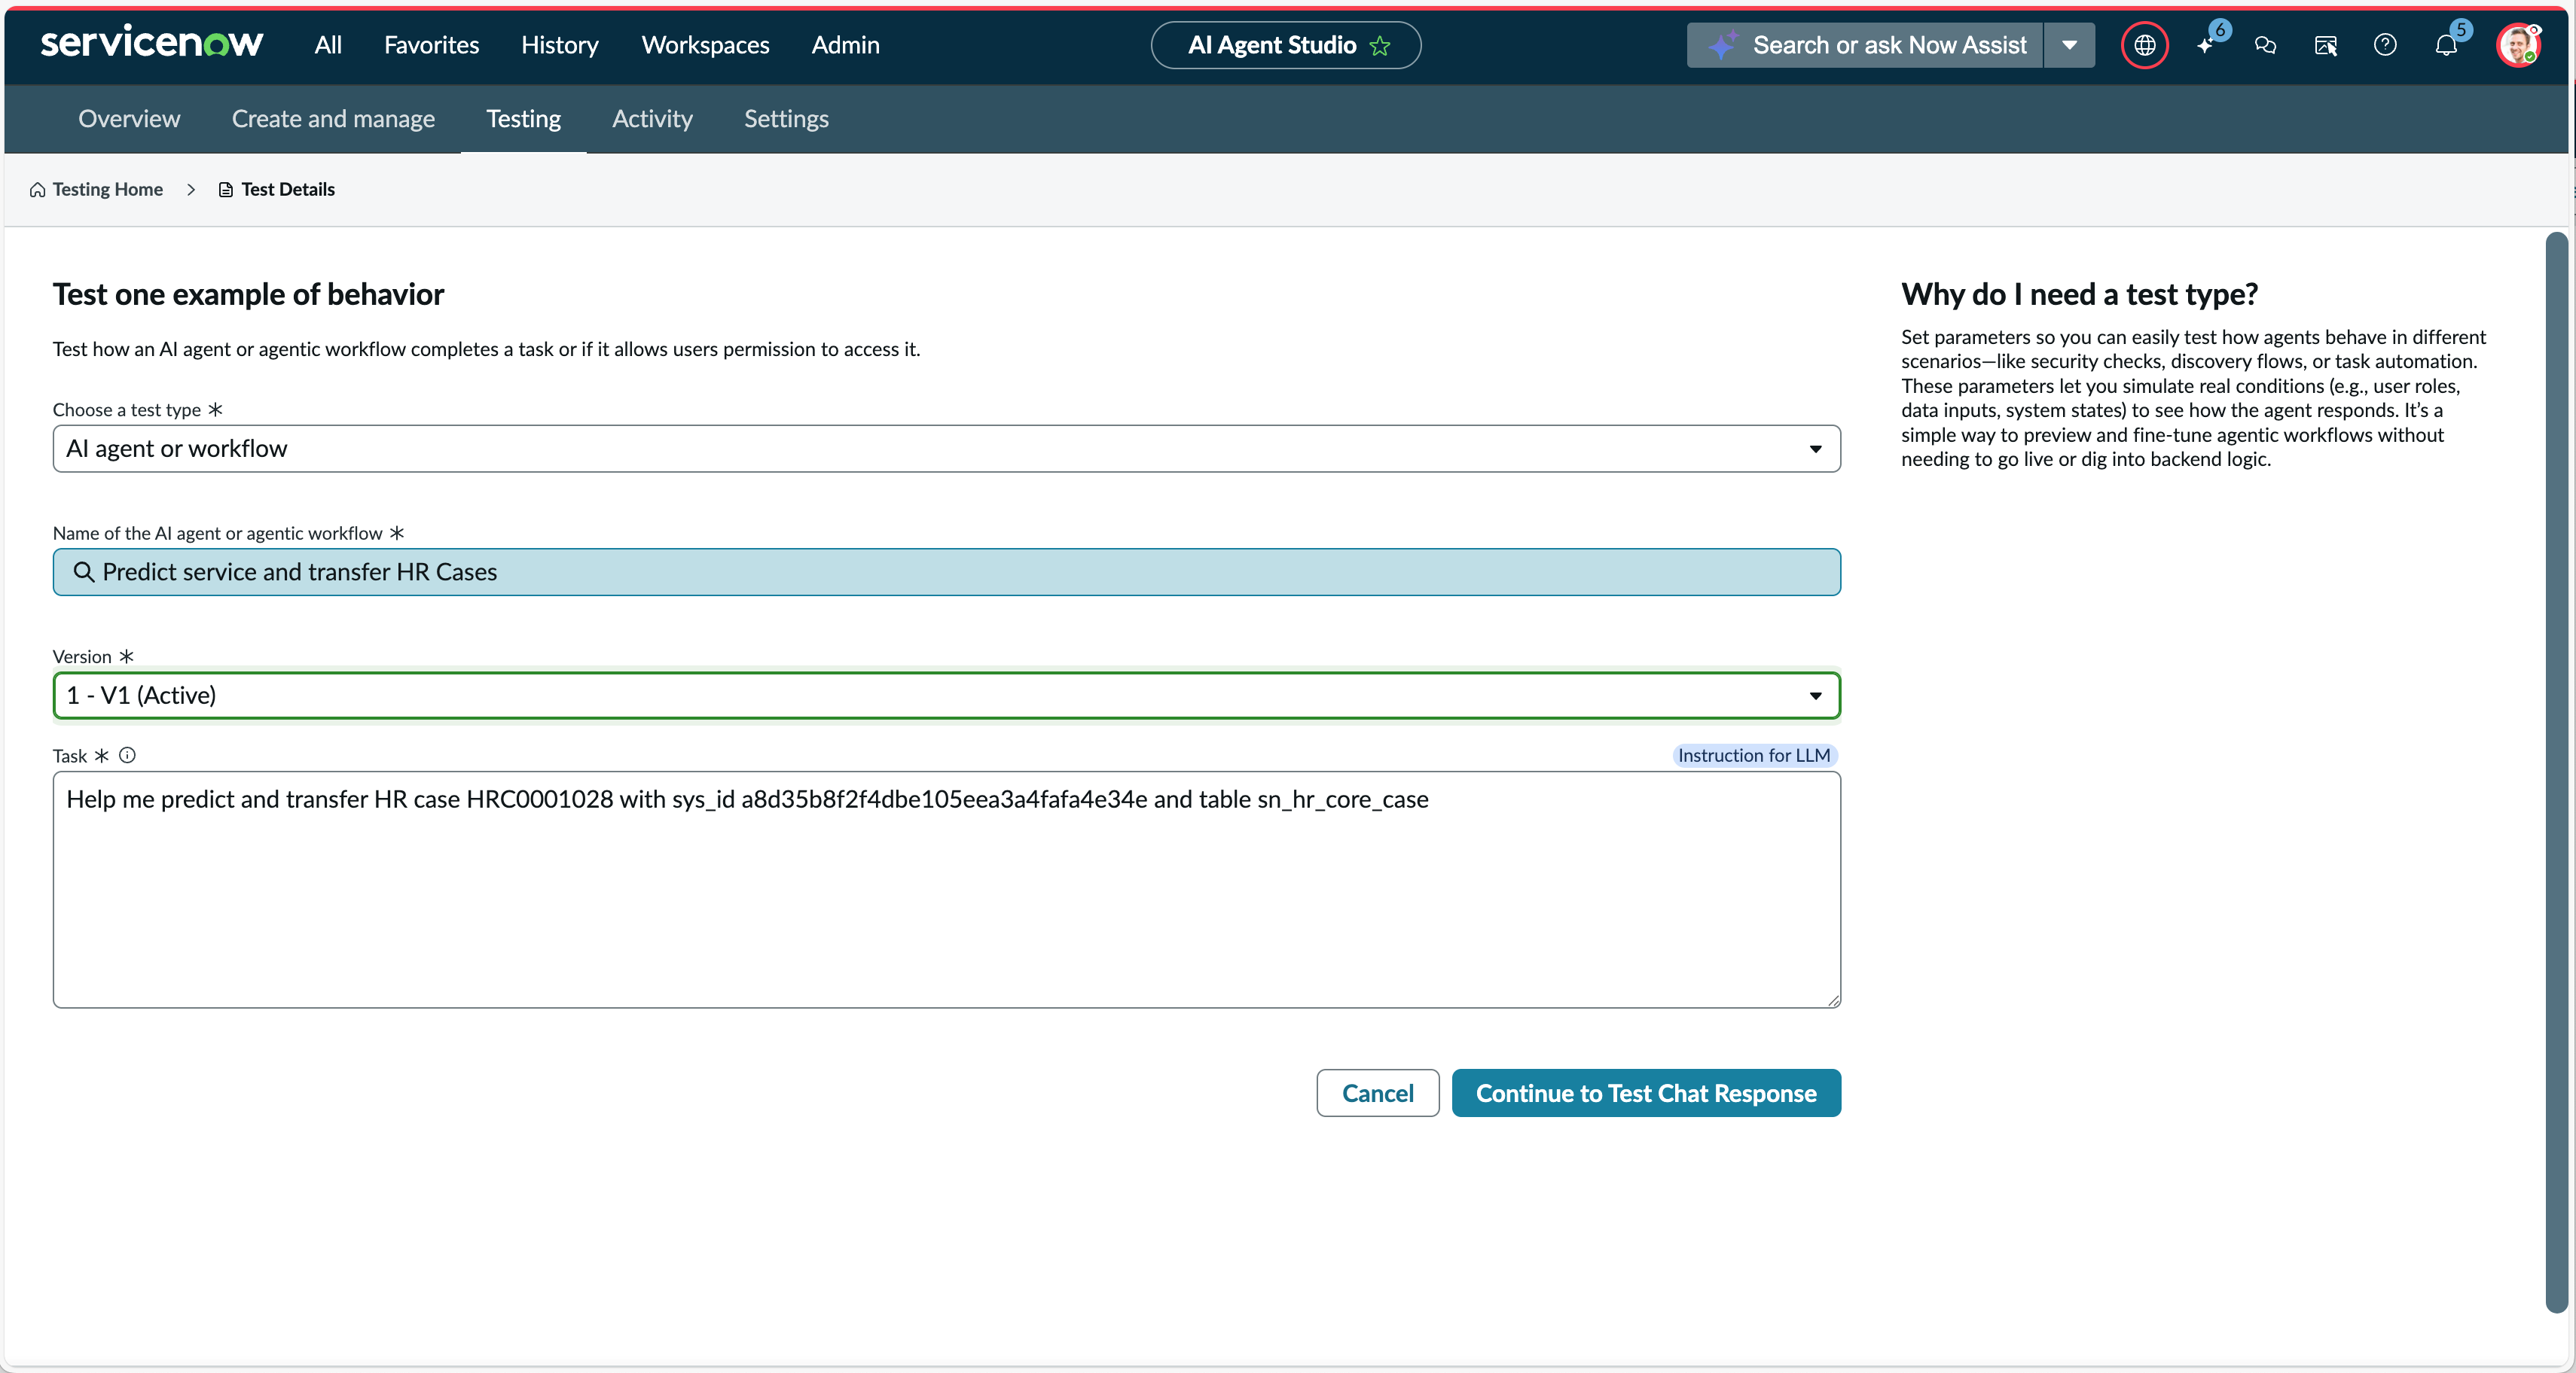Click the Test Details document icon
The image size is (2576, 1373).
pyautogui.click(x=226, y=190)
